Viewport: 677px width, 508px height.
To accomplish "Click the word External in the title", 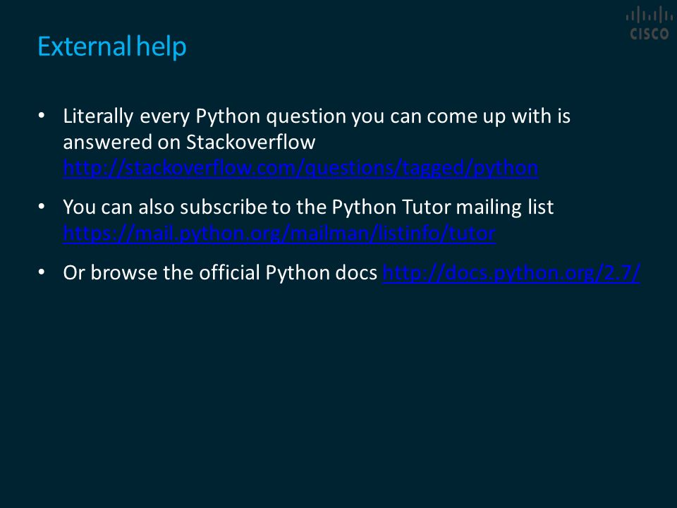I will 84,47.
